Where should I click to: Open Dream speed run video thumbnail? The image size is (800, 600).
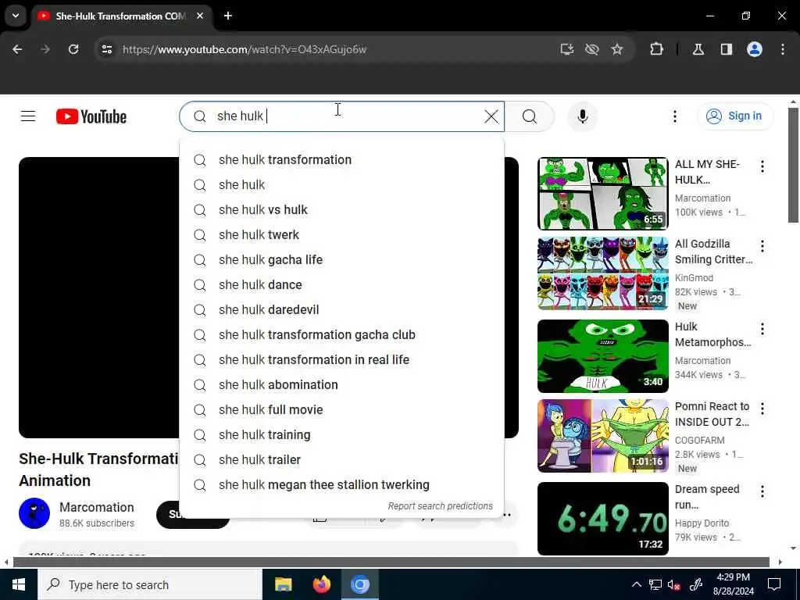tap(602, 519)
